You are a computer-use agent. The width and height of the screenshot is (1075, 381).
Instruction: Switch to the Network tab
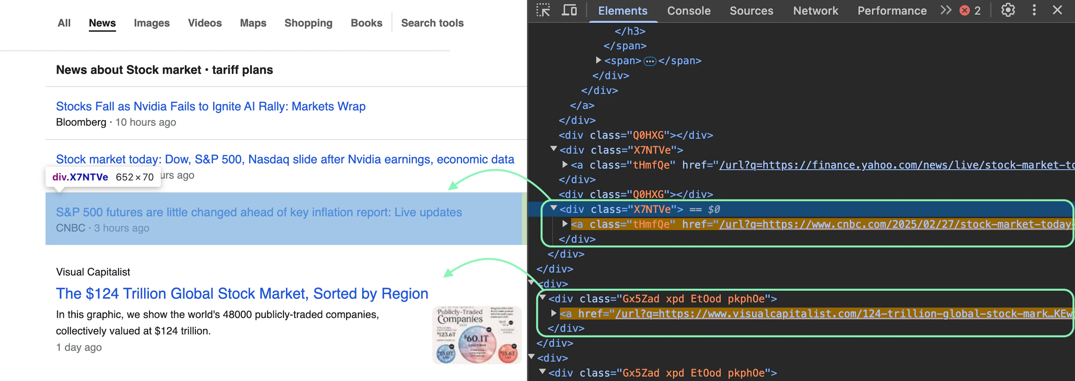[x=815, y=11]
